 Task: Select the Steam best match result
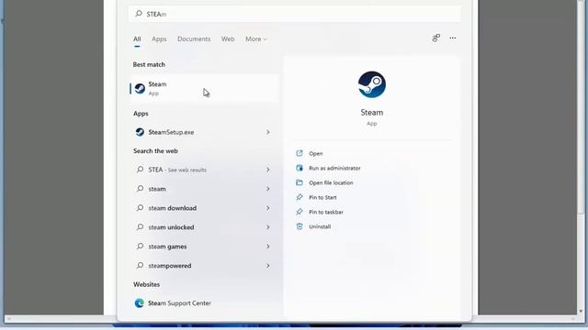[204, 88]
